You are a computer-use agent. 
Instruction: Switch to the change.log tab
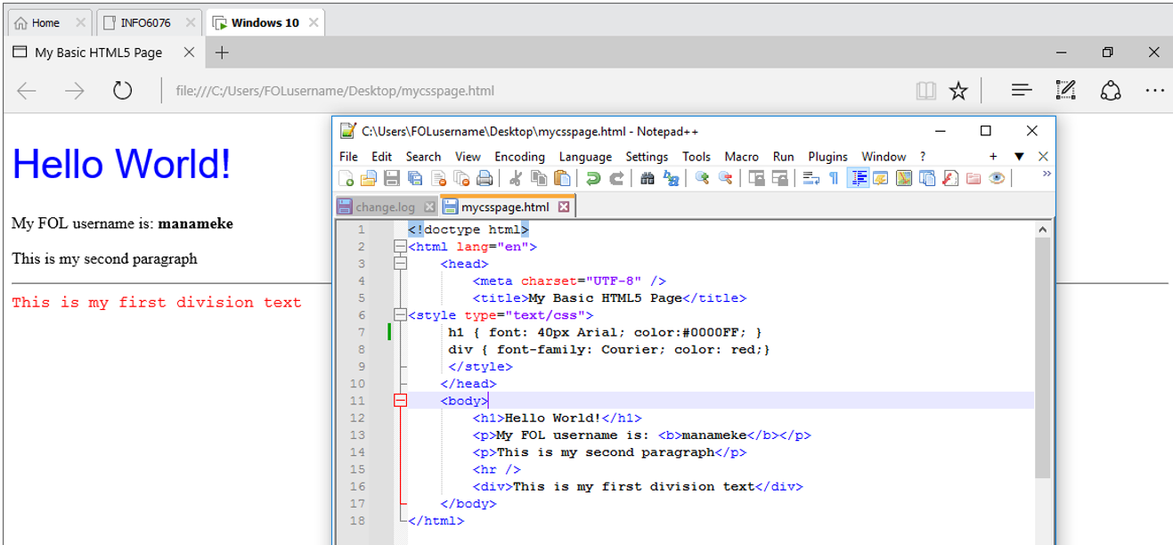386,206
